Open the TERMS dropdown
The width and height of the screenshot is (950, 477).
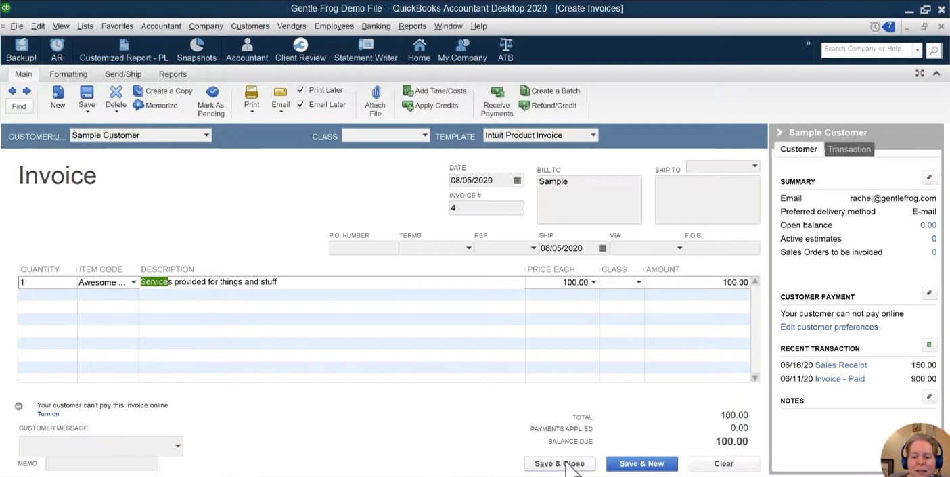click(468, 248)
